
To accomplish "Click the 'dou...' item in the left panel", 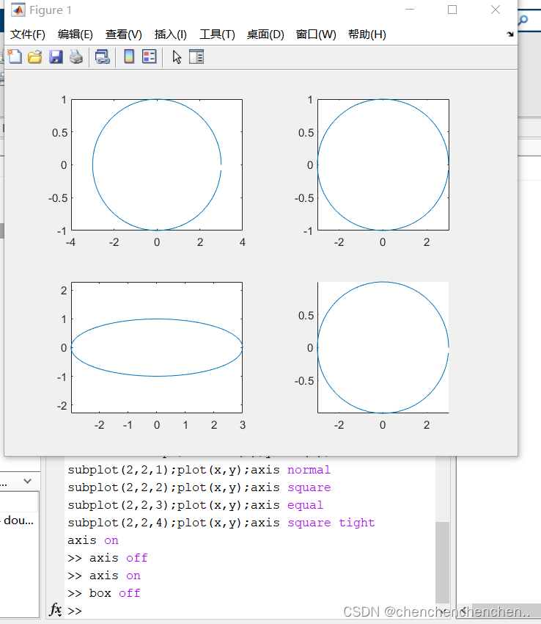I will pos(18,520).
